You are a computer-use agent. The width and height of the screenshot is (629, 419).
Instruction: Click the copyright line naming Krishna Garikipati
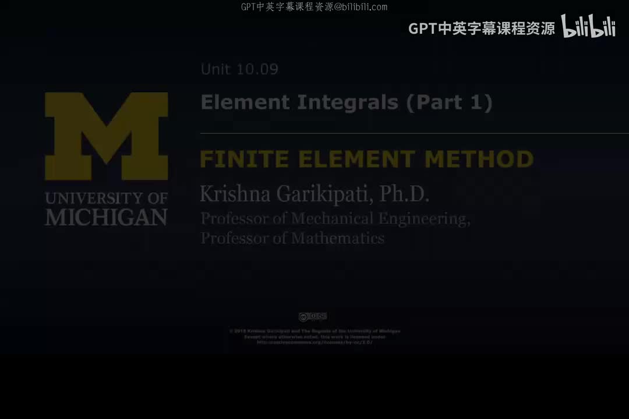click(315, 331)
